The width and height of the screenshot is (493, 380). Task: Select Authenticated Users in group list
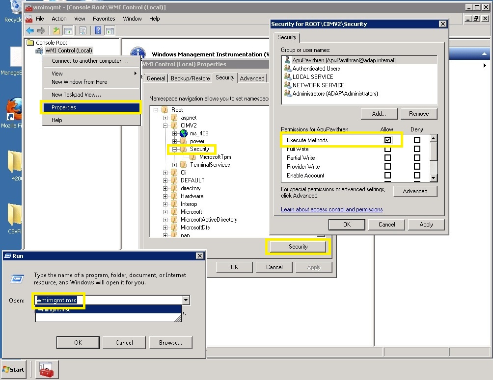coord(316,69)
